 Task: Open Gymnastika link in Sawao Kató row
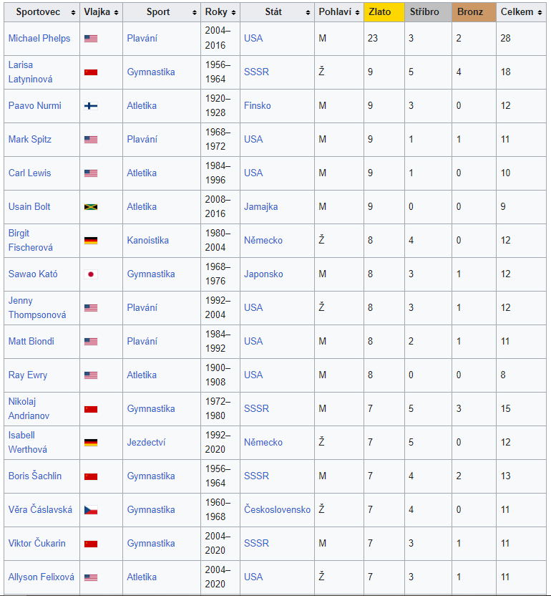coord(151,274)
